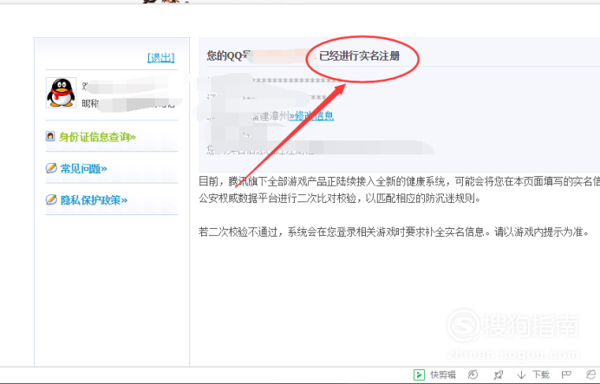Click the QQ penguin avatar
This screenshot has width=600, height=384.
coord(61,93)
